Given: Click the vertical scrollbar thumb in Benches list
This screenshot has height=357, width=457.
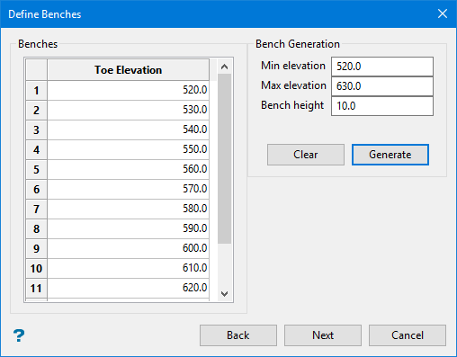Looking at the screenshot, I should pyautogui.click(x=224, y=158).
